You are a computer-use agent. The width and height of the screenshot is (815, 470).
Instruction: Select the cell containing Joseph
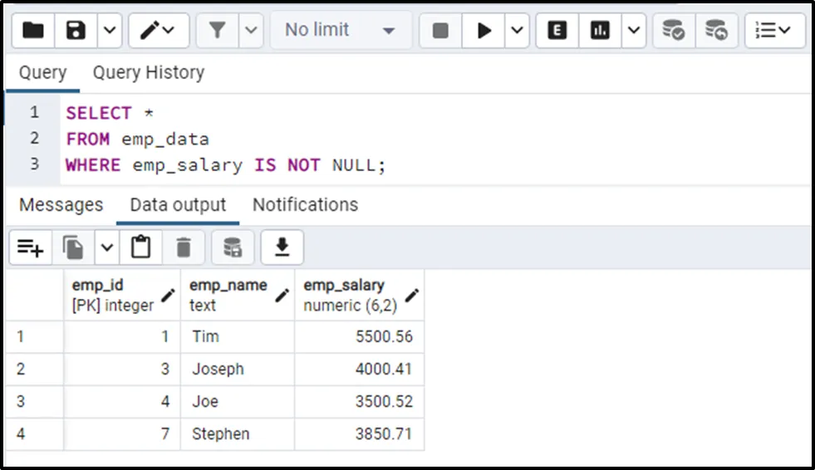coord(237,369)
